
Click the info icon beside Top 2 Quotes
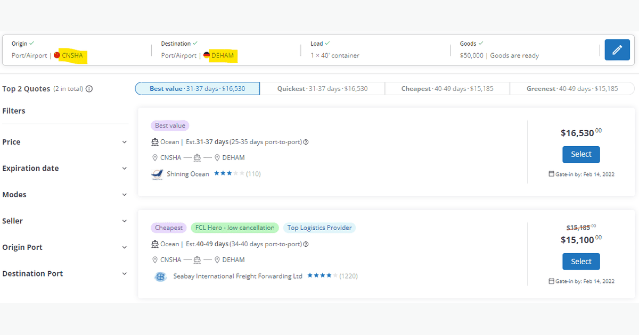coord(89,89)
